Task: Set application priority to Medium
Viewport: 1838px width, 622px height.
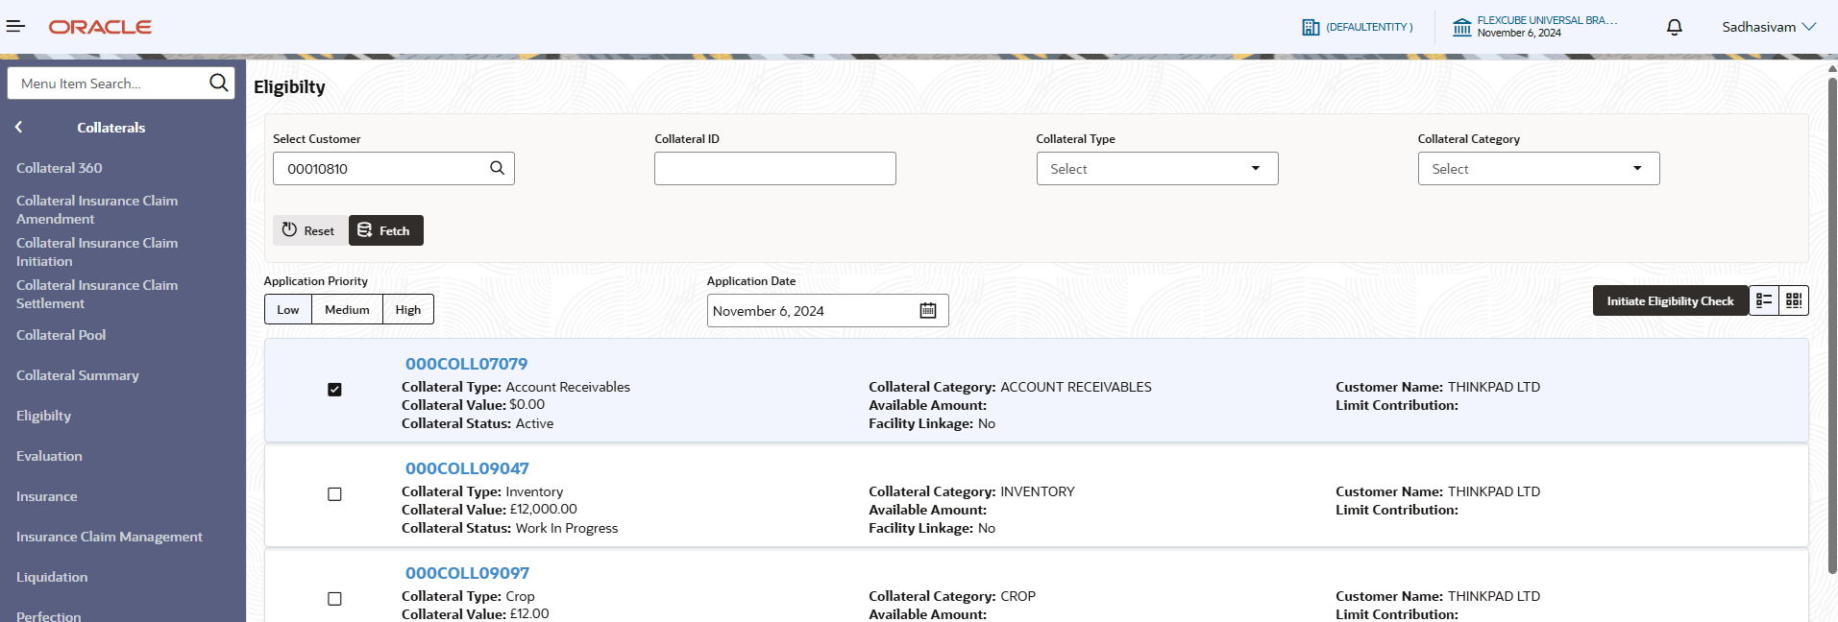Action: pos(347,309)
